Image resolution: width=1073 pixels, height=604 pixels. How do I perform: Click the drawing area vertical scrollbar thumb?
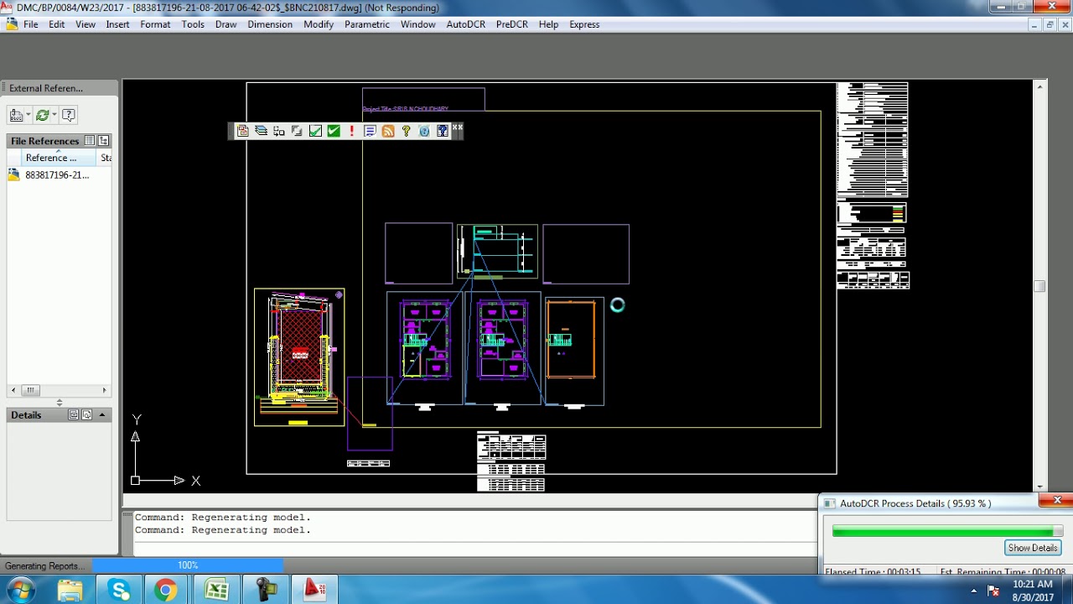[x=1039, y=286]
